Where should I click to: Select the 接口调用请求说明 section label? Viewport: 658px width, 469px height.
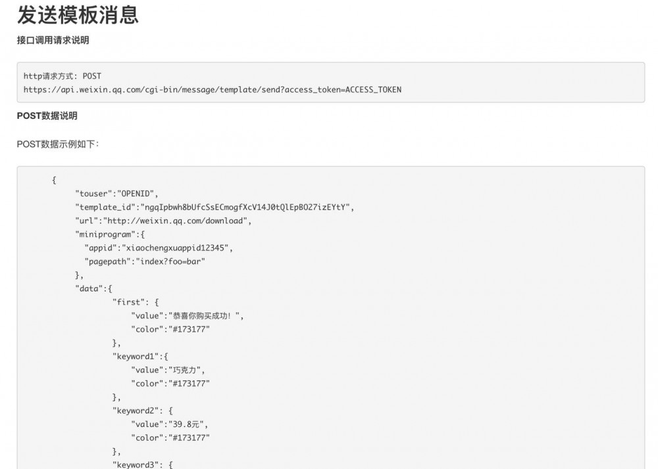point(53,41)
